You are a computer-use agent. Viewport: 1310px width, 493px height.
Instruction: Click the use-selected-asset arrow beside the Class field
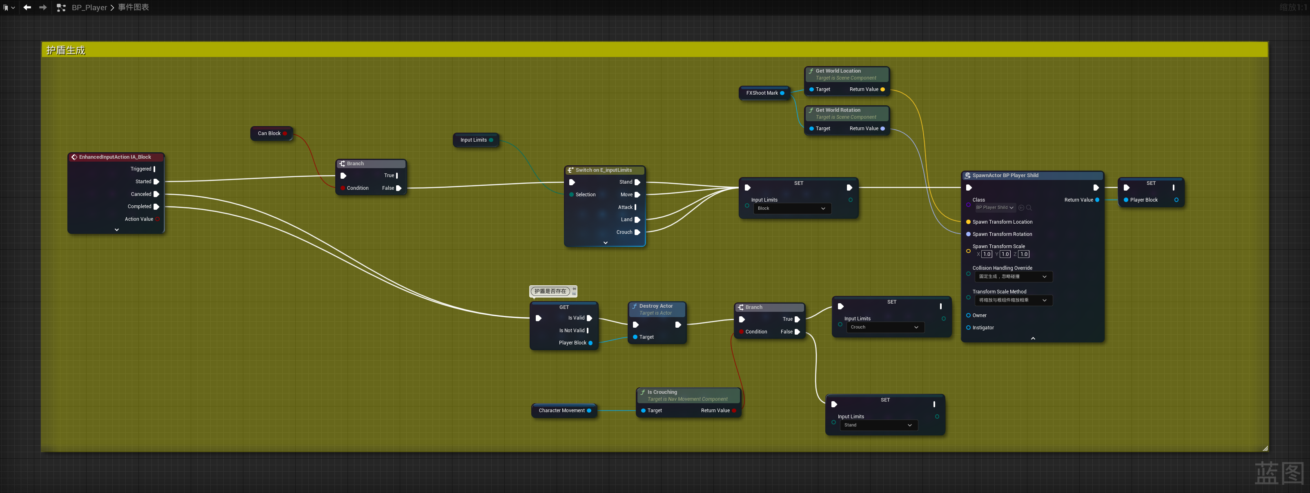(1021, 207)
